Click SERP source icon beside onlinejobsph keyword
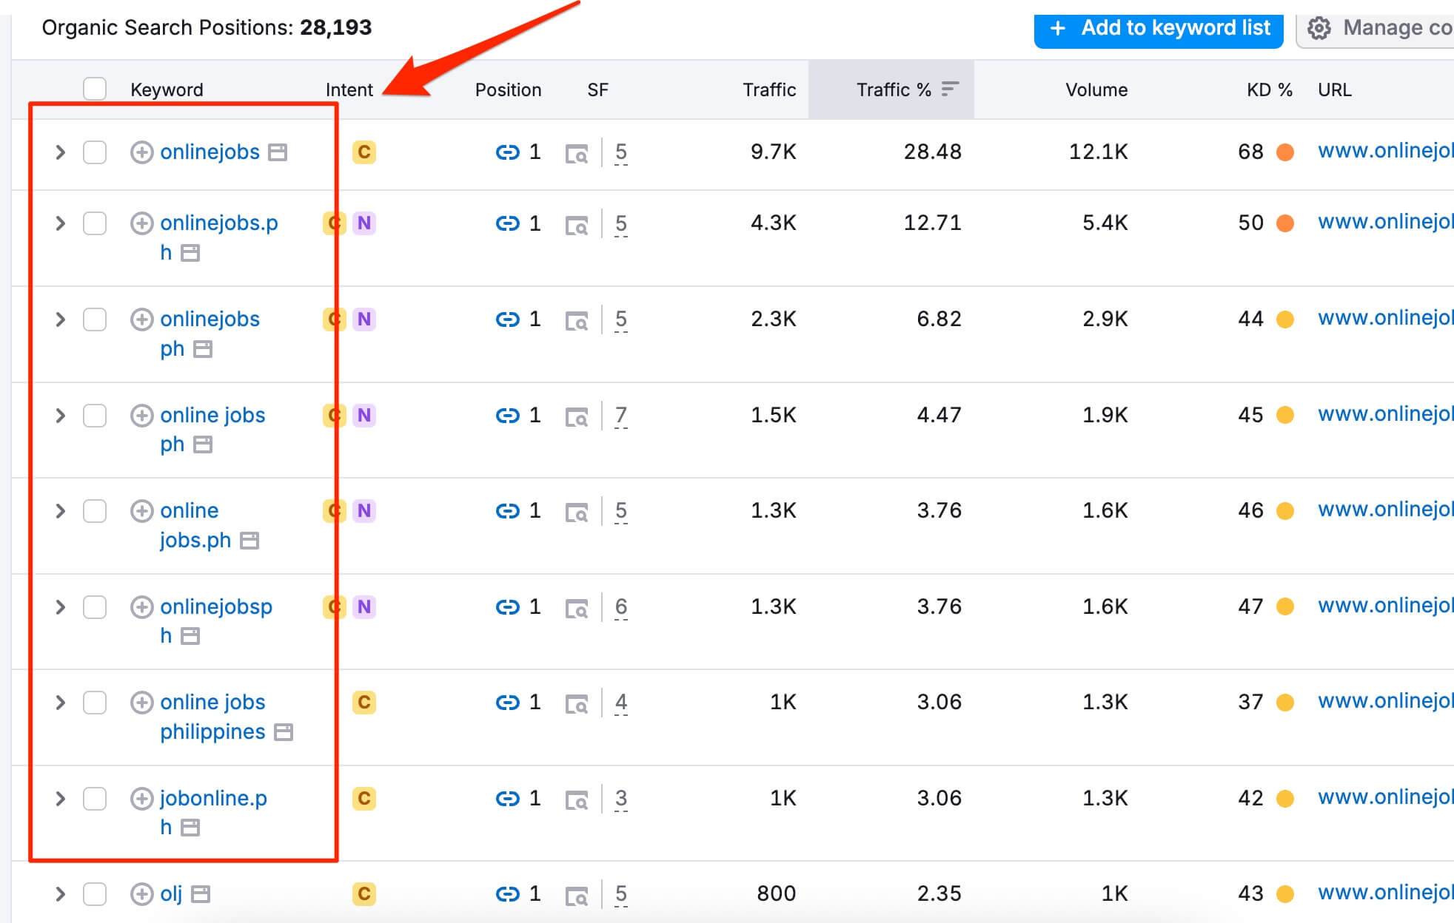1454x923 pixels. coord(190,636)
